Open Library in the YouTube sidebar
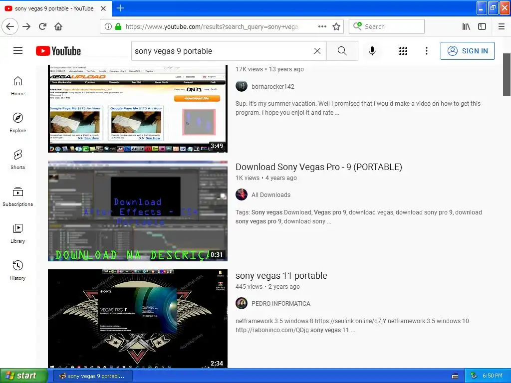 click(17, 234)
